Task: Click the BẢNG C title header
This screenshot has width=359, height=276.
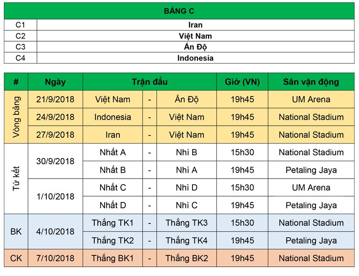Action: point(179,11)
